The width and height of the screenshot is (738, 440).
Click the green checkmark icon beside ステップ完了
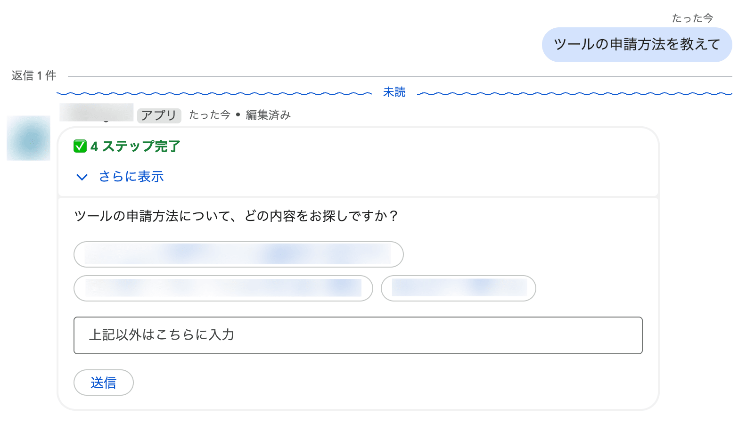tap(80, 147)
